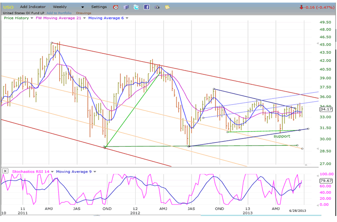Select the green "support" annotation label
337x222 pixels.
282,136
